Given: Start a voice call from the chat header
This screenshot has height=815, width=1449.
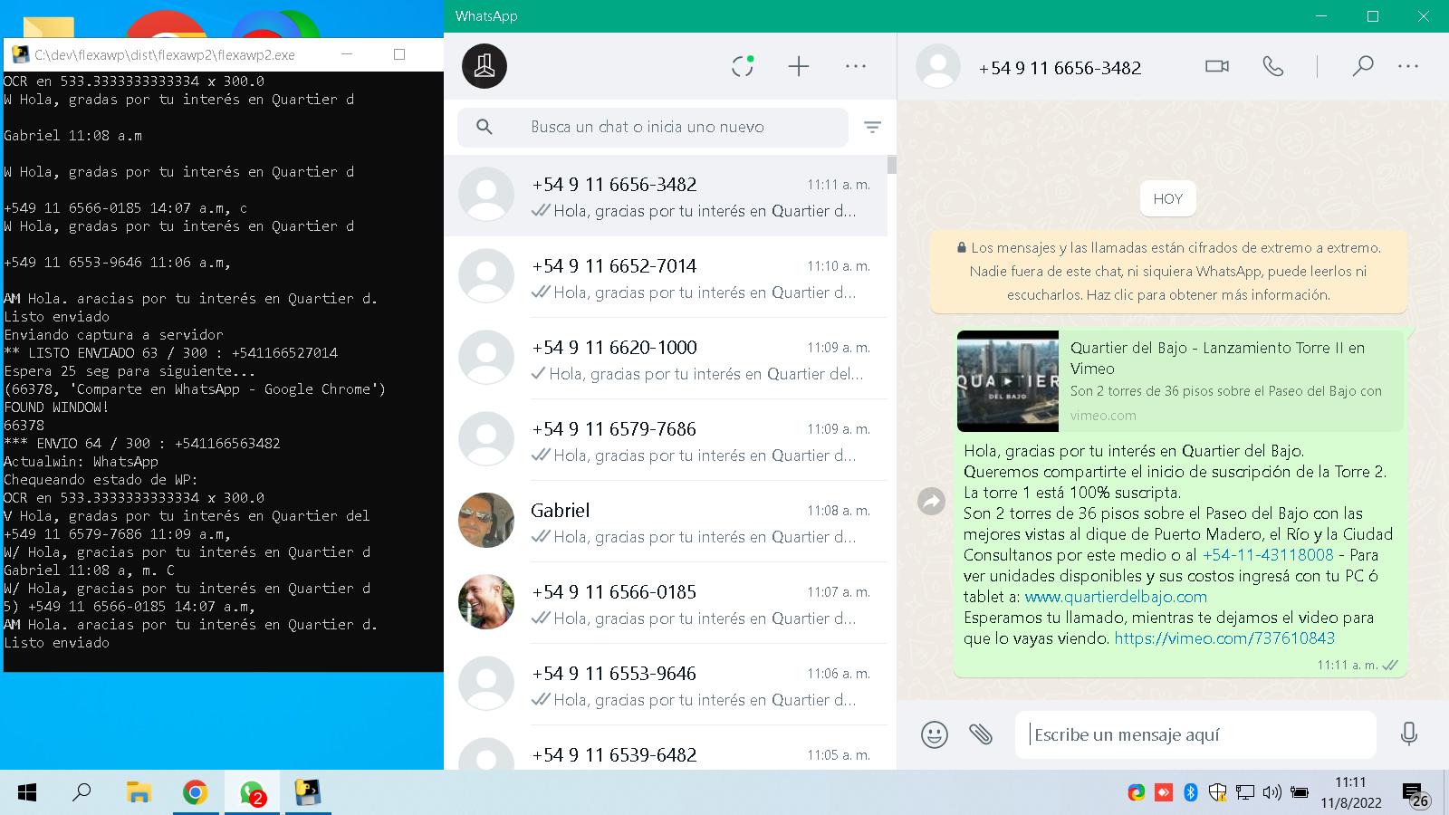Looking at the screenshot, I should (x=1273, y=66).
